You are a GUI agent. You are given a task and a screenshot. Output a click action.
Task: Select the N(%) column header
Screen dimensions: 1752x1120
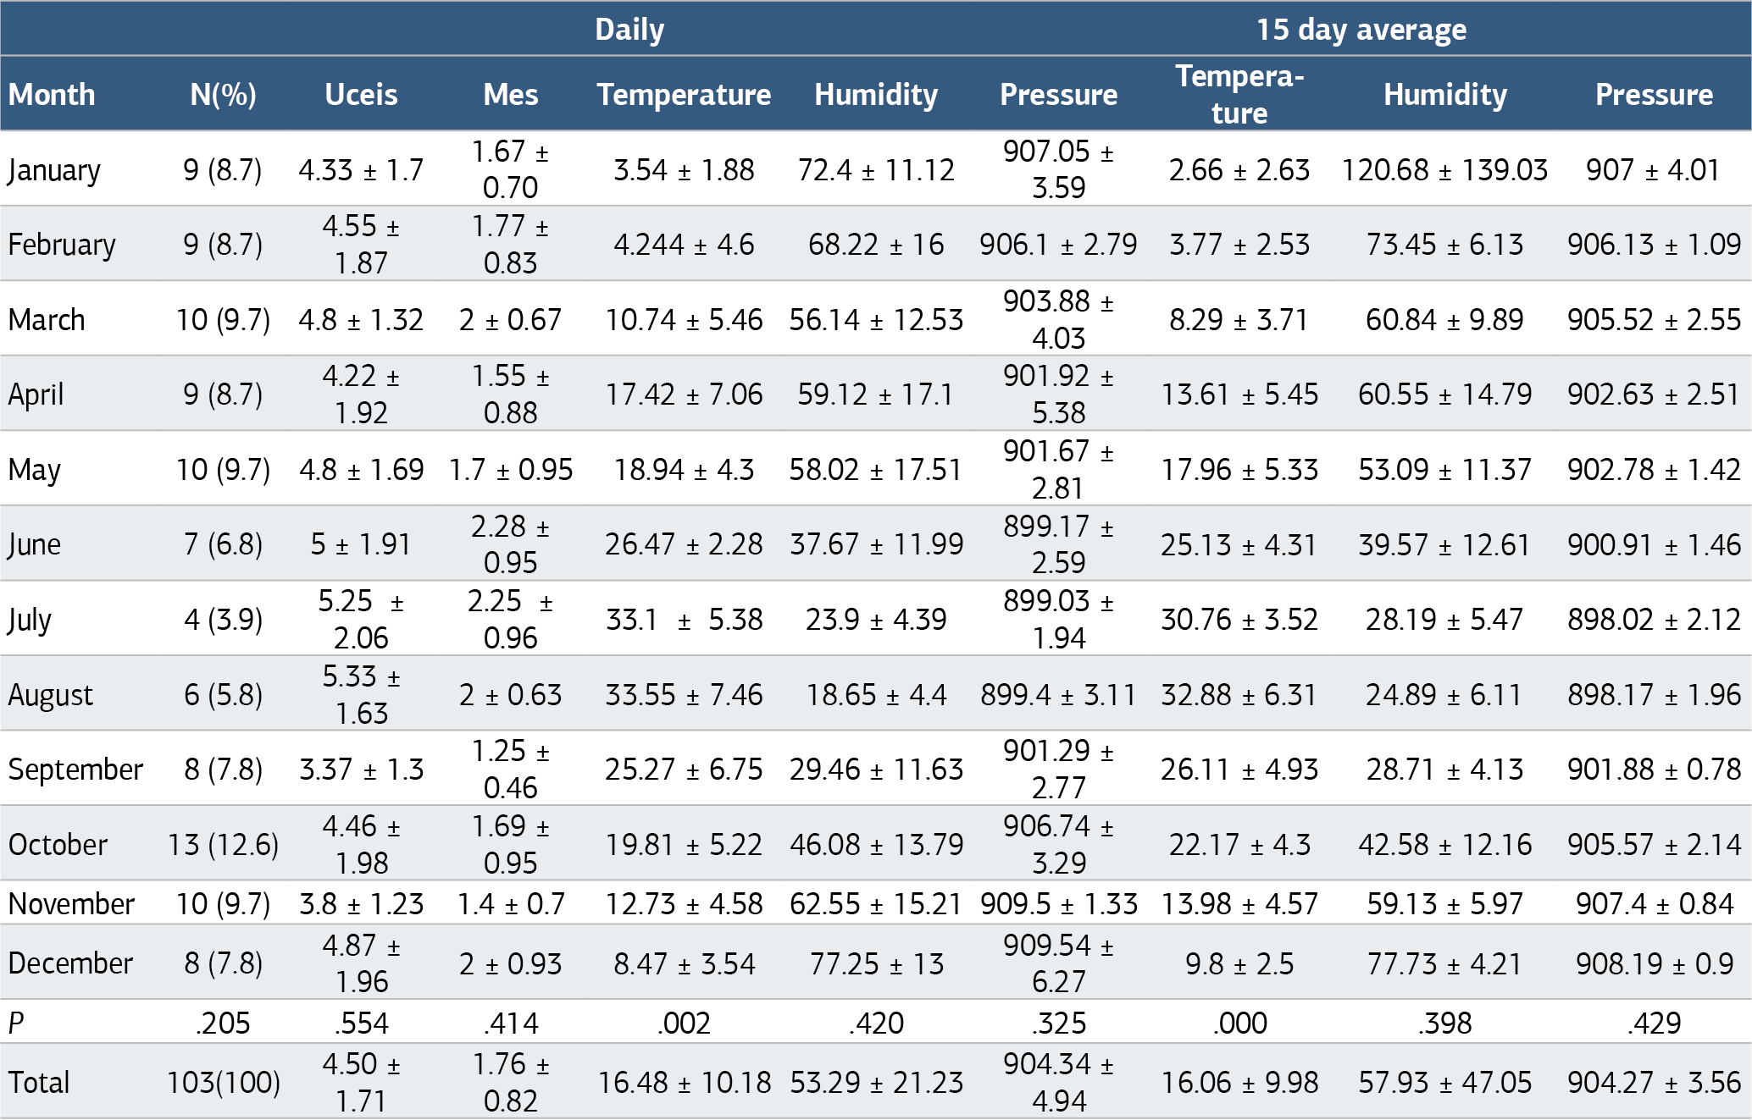coord(224,94)
